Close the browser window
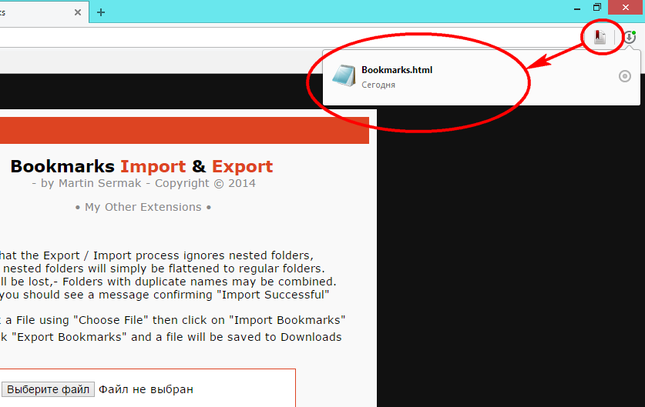The height and width of the screenshot is (407, 645). pyautogui.click(x=626, y=8)
